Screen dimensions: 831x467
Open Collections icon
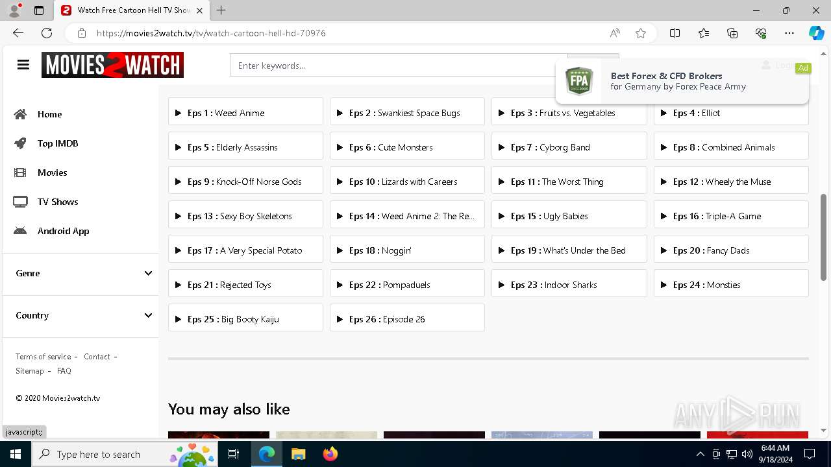[x=732, y=33]
